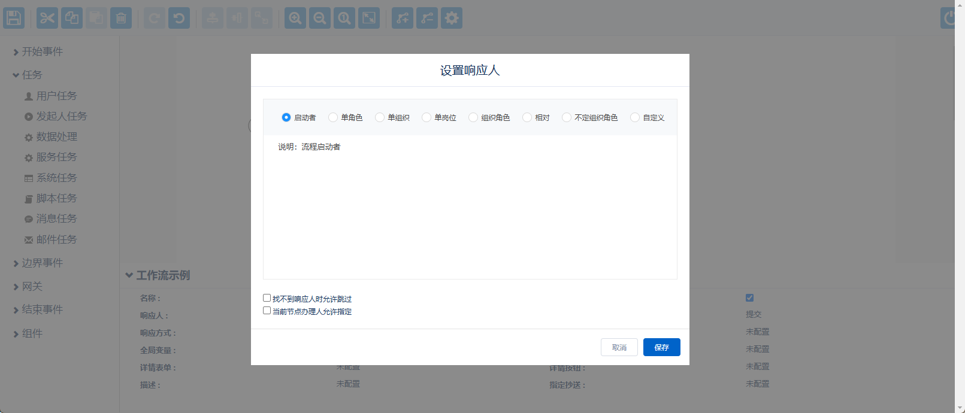Tick the 当前节点办理人允许指定 checkbox
Image resolution: width=965 pixels, height=413 pixels.
[267, 311]
